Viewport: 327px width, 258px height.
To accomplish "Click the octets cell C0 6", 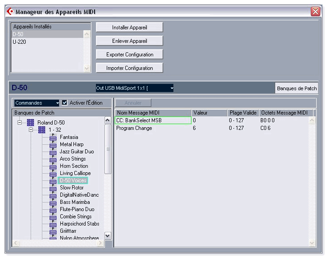I will click(265, 128).
